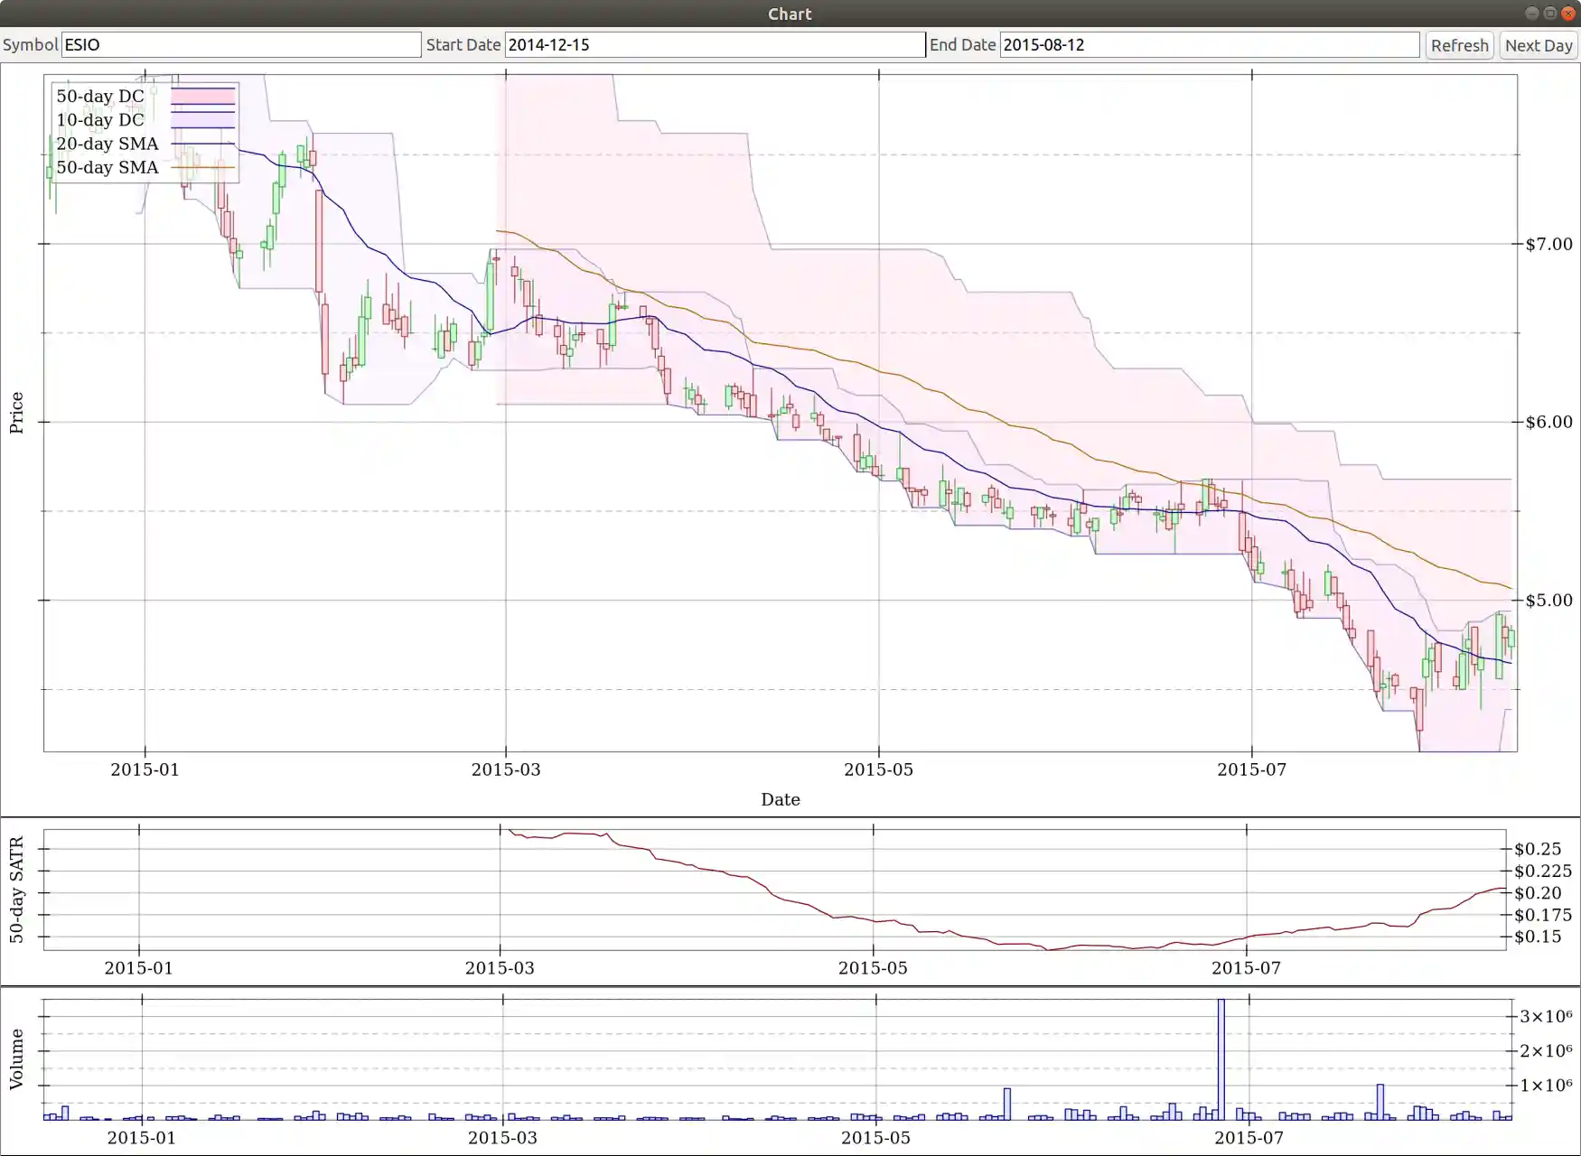1581x1156 pixels.
Task: Click the Chart window title
Action: tap(789, 13)
